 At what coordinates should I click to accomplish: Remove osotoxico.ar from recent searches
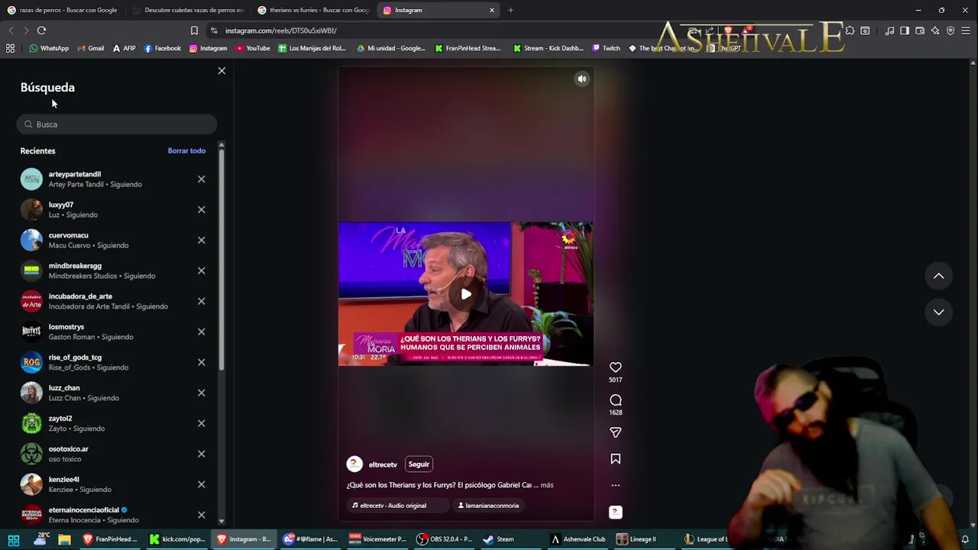point(202,455)
